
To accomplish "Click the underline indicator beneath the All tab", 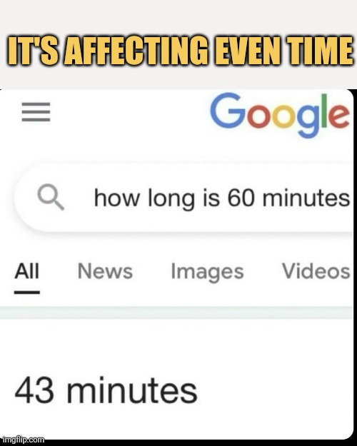I will coord(26,293).
